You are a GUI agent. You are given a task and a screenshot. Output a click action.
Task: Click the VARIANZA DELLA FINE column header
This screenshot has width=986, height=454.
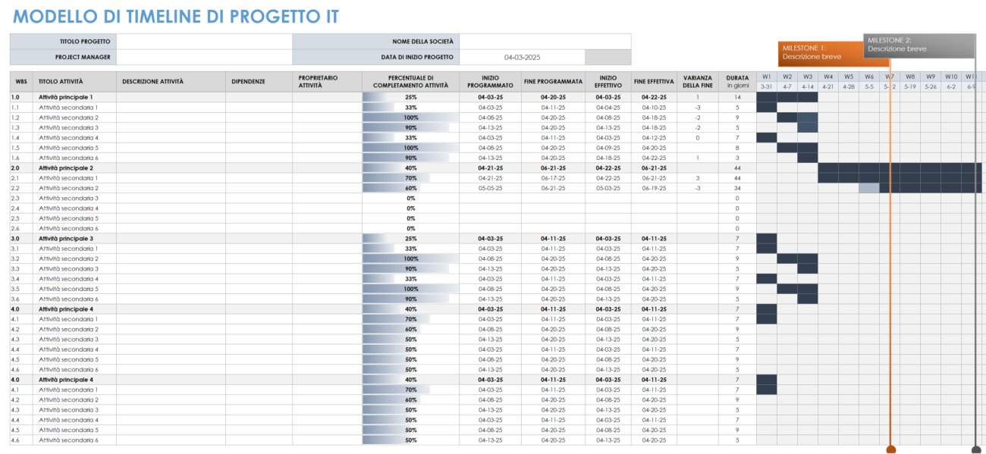point(696,82)
